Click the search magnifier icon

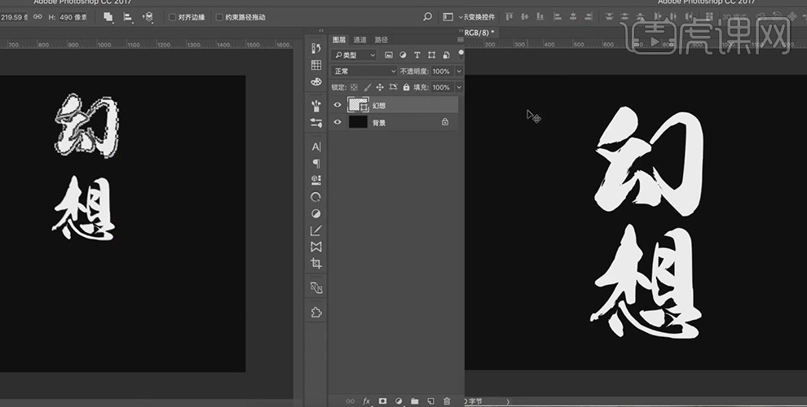point(428,16)
